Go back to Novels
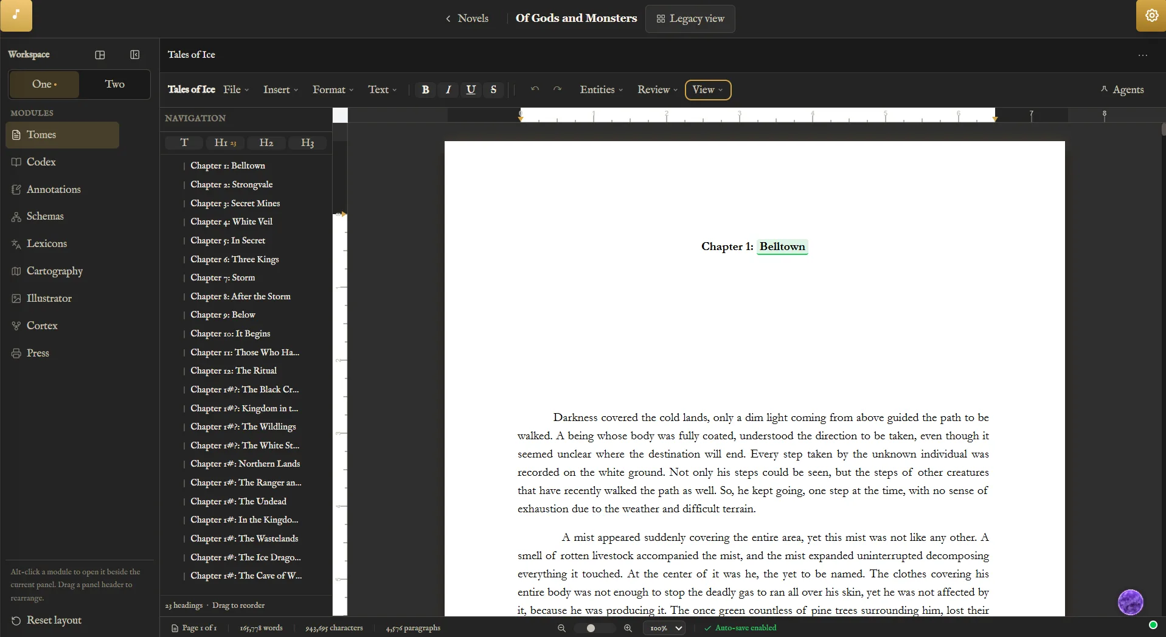Viewport: 1166px width, 637px height. click(467, 18)
